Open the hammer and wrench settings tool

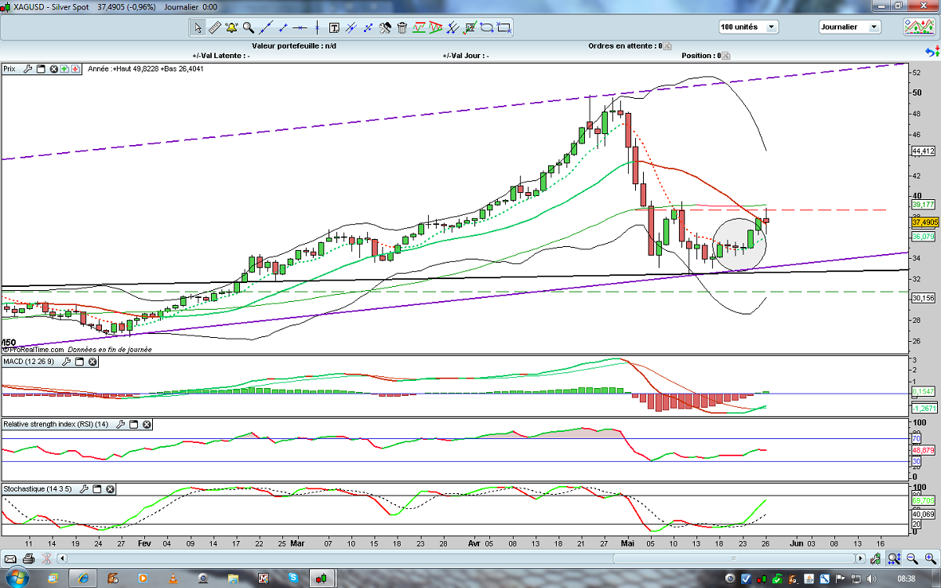pyautogui.click(x=385, y=27)
